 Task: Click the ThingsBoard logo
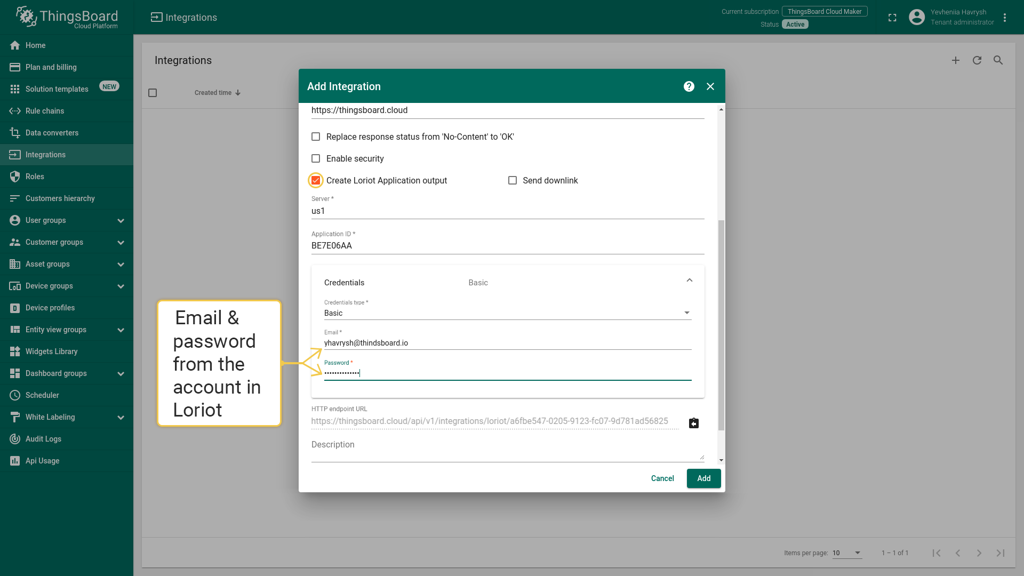[67, 17]
